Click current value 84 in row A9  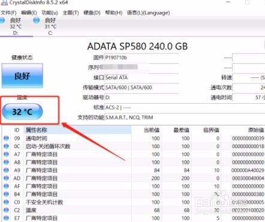(156, 170)
